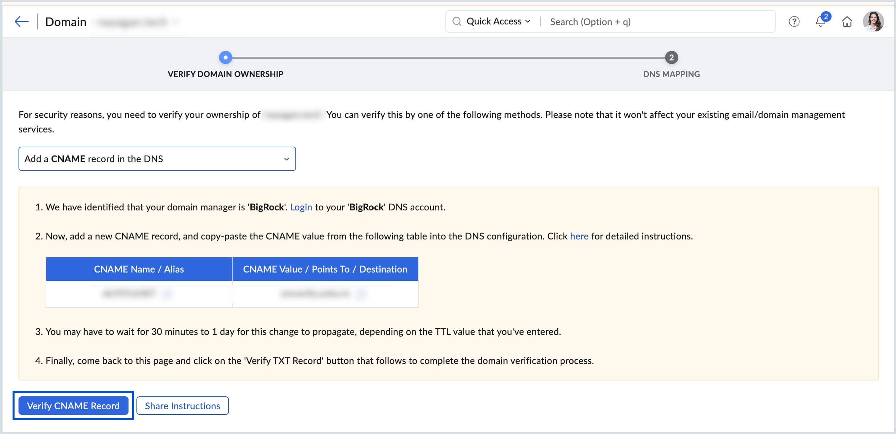Login to your BigRock DNS account
The image size is (896, 434).
coord(301,207)
